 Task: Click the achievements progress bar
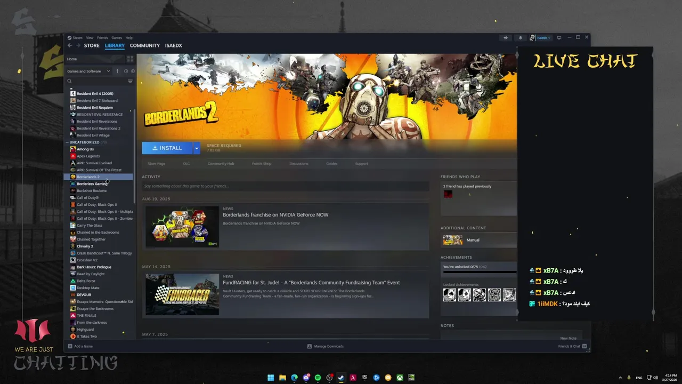click(480, 272)
